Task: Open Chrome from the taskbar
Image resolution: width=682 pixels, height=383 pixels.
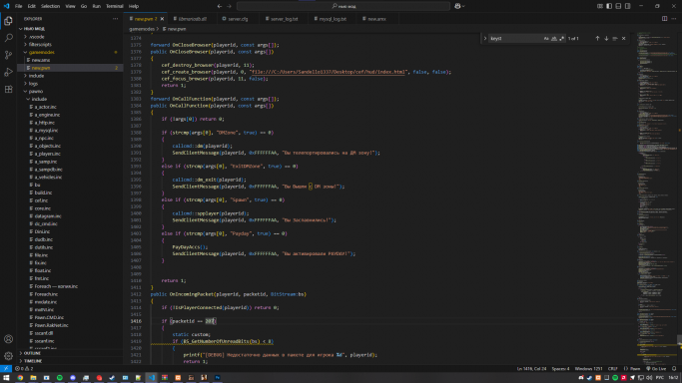Action: (x=20, y=378)
